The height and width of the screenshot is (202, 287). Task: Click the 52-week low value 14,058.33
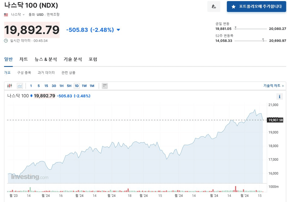click(224, 41)
